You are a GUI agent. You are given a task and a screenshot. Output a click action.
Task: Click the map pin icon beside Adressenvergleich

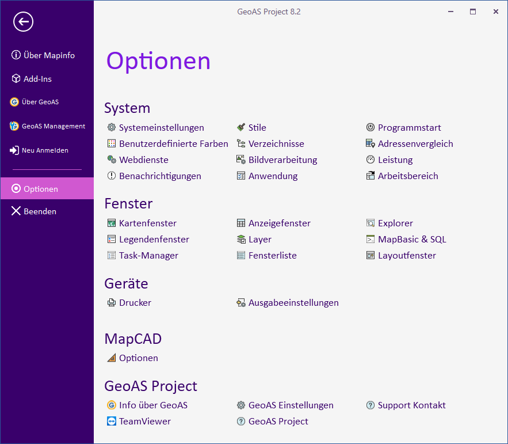371,143
